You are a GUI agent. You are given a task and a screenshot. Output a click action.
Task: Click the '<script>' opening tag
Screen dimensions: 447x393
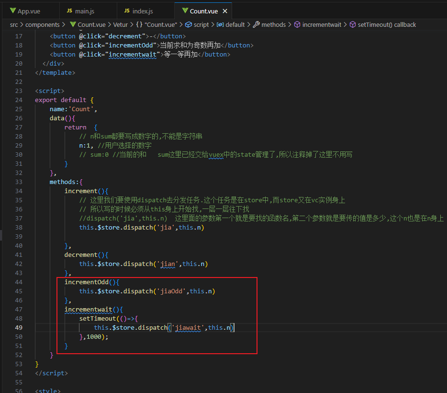(50, 91)
